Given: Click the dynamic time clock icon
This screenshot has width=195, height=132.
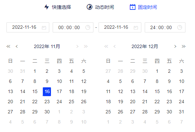Looking at the screenshot, I should pyautogui.click(x=89, y=7).
